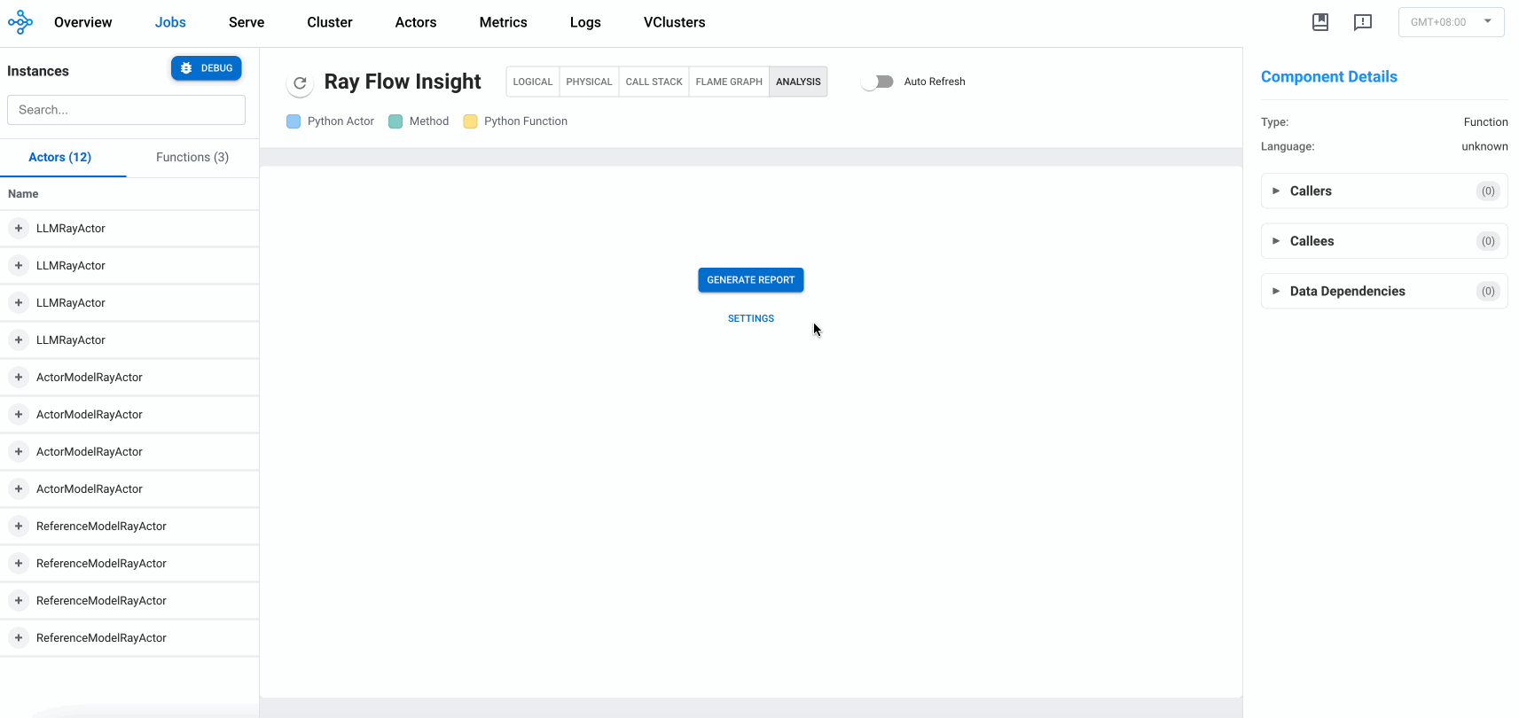The image size is (1519, 718).
Task: Click the bug icon in Debug button
Action: (186, 68)
